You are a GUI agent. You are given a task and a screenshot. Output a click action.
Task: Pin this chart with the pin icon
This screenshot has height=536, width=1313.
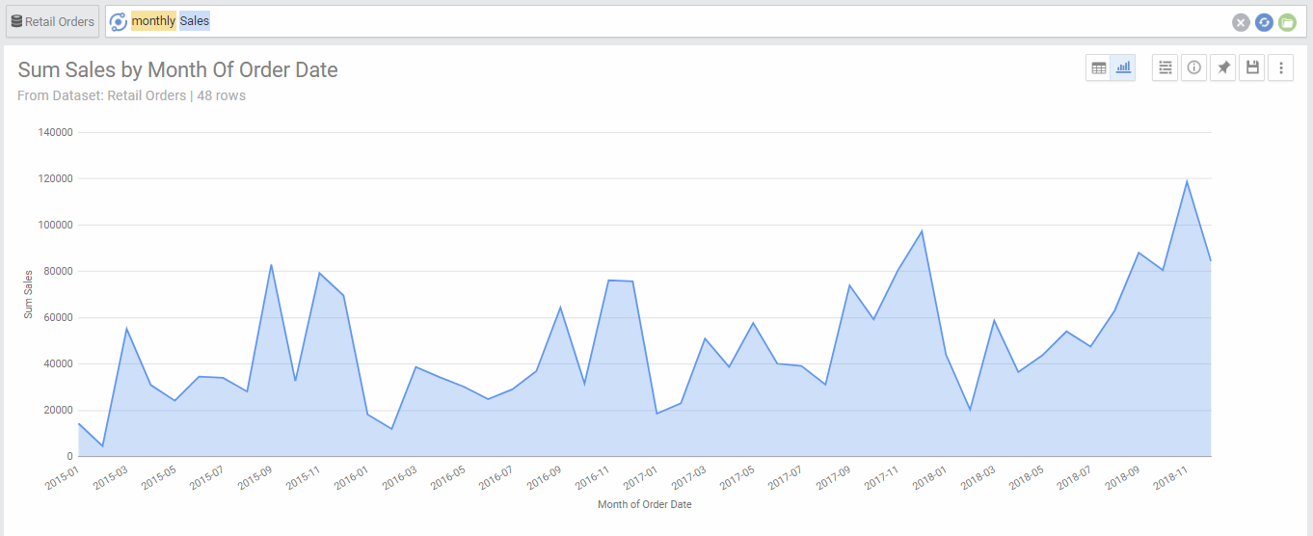(x=1222, y=67)
